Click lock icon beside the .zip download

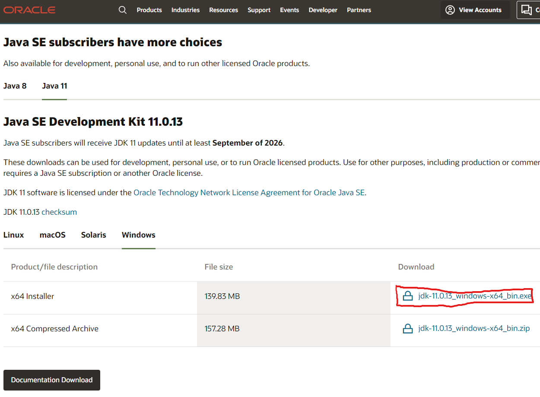407,329
